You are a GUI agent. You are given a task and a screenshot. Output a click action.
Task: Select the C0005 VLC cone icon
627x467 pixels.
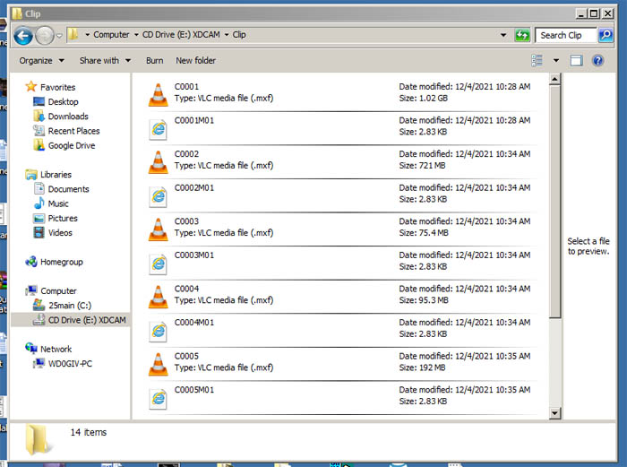(158, 363)
